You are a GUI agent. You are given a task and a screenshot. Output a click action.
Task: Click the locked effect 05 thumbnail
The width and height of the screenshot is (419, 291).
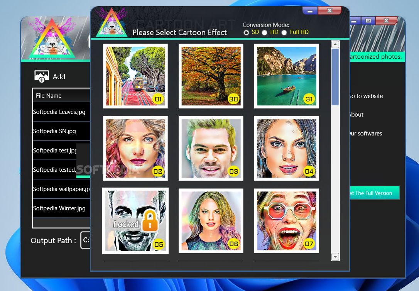pos(135,221)
